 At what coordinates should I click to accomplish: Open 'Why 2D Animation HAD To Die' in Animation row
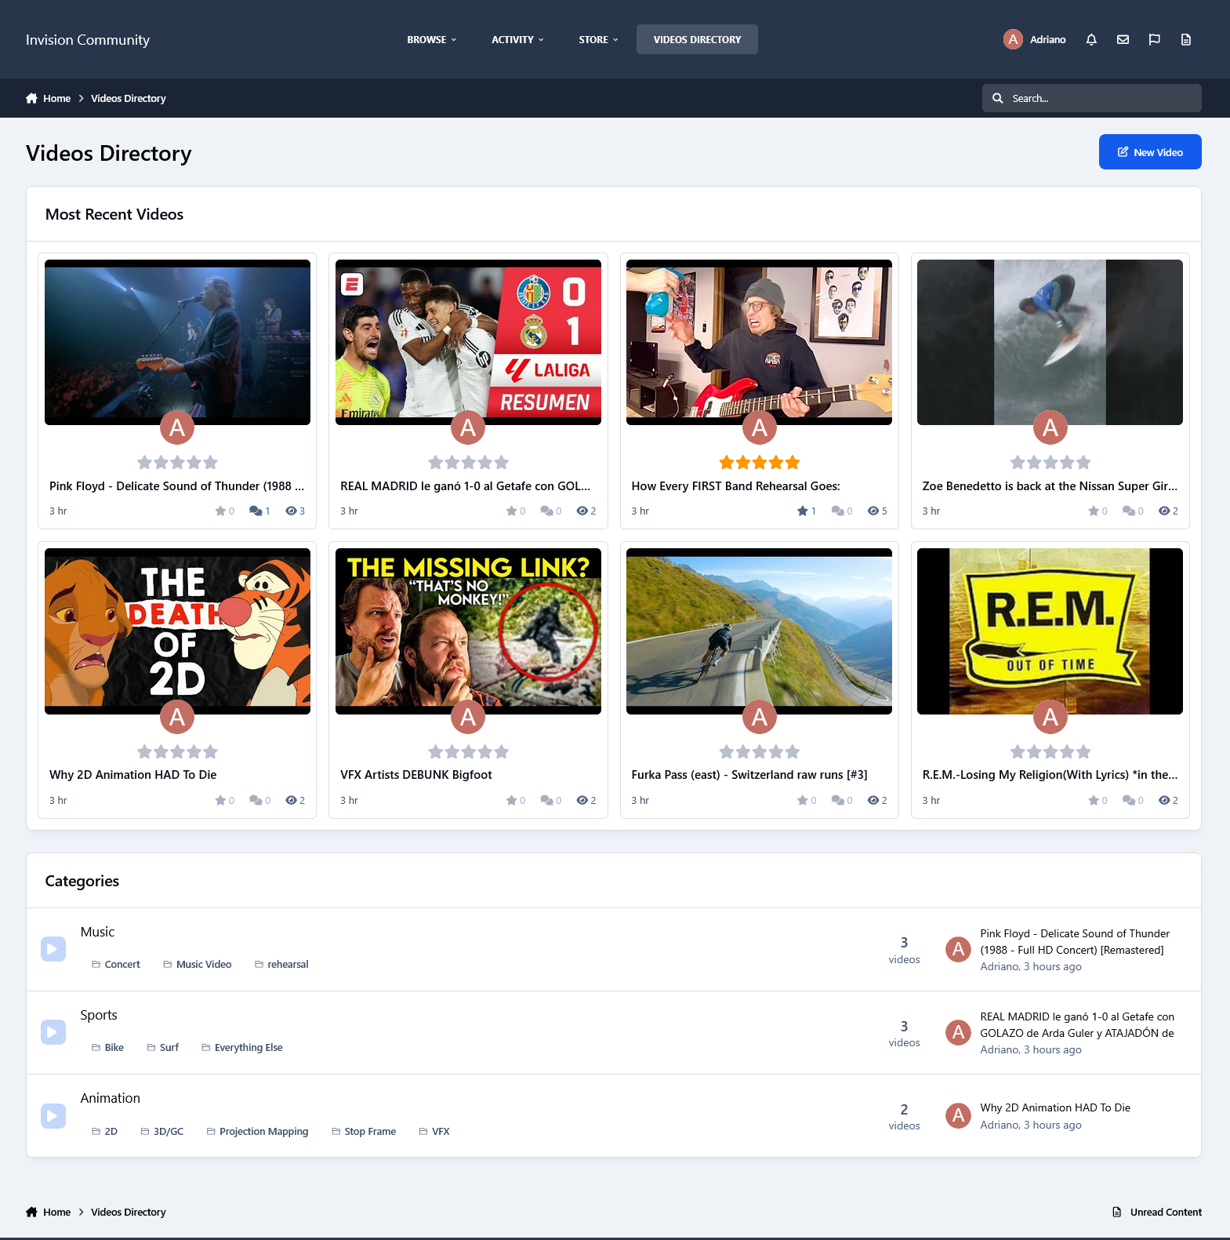tap(1055, 1107)
